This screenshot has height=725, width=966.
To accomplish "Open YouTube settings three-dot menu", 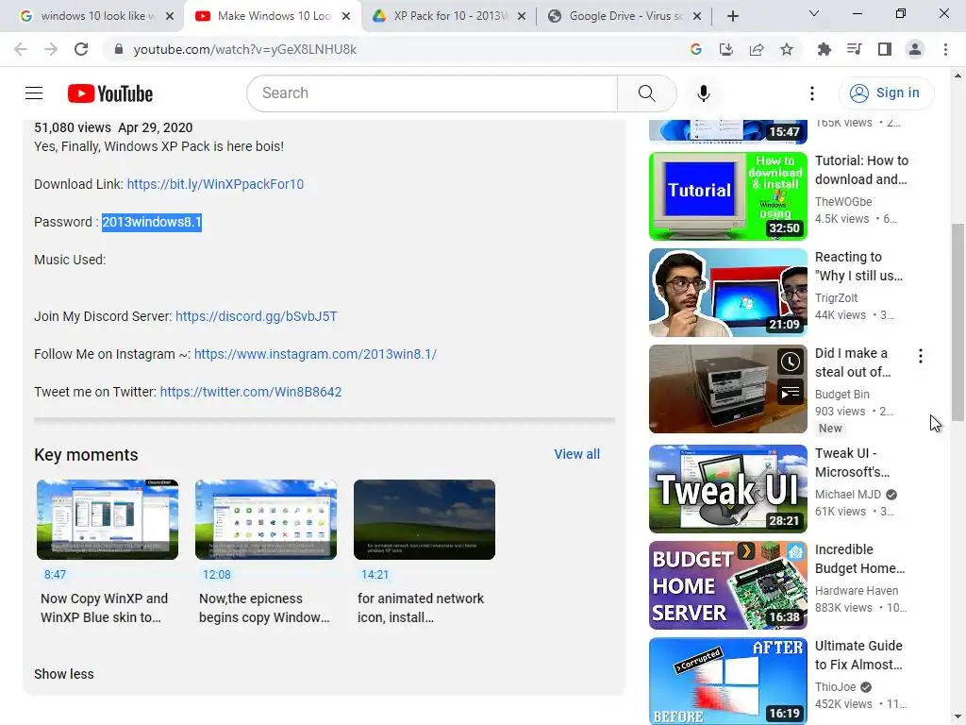I will 812,93.
